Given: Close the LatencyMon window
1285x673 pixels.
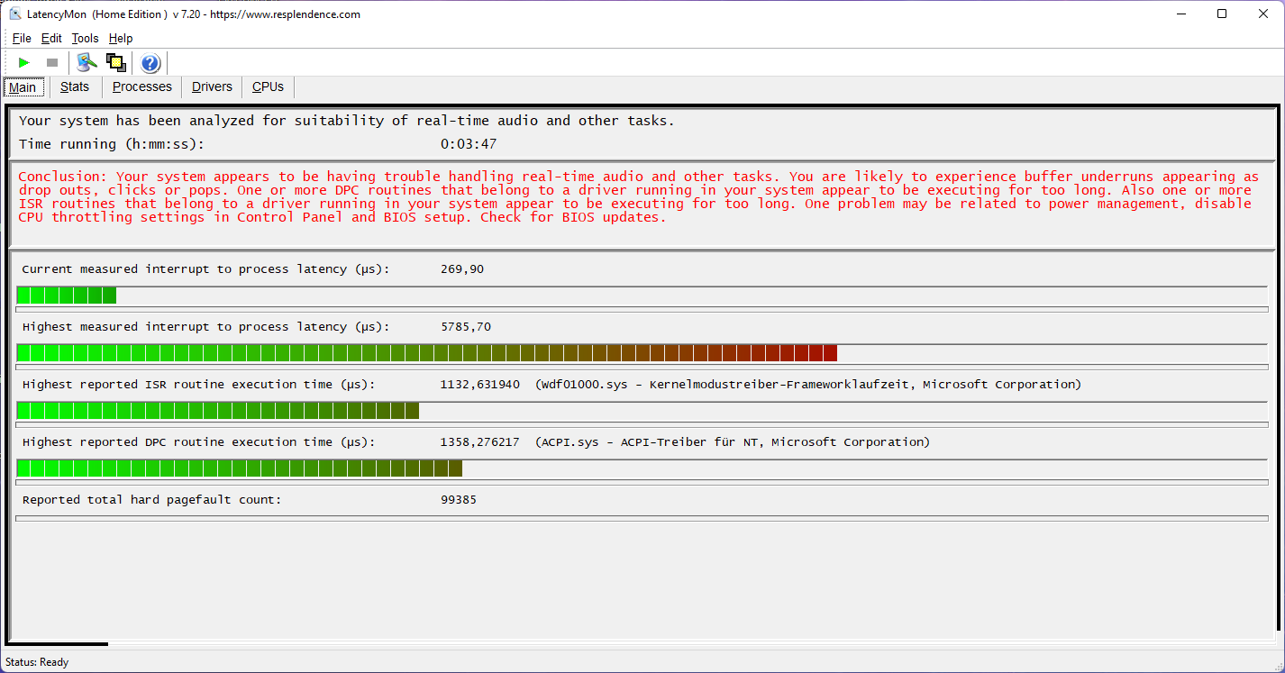Looking at the screenshot, I should (x=1263, y=14).
